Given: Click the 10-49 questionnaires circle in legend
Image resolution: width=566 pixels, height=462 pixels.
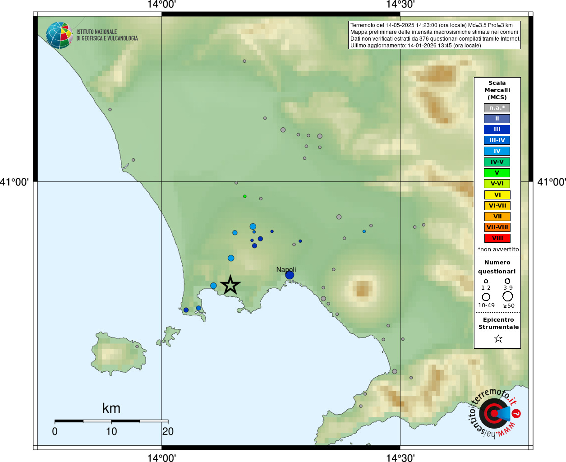Looking at the screenshot, I should 486,297.
